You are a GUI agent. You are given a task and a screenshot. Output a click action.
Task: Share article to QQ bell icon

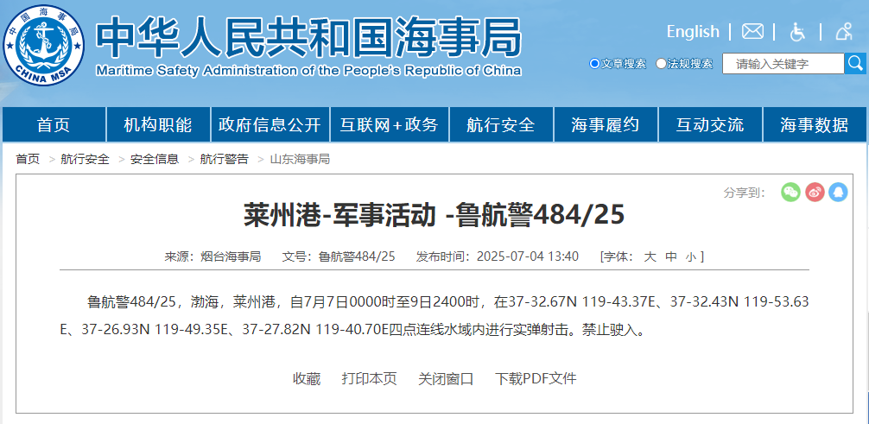(839, 193)
